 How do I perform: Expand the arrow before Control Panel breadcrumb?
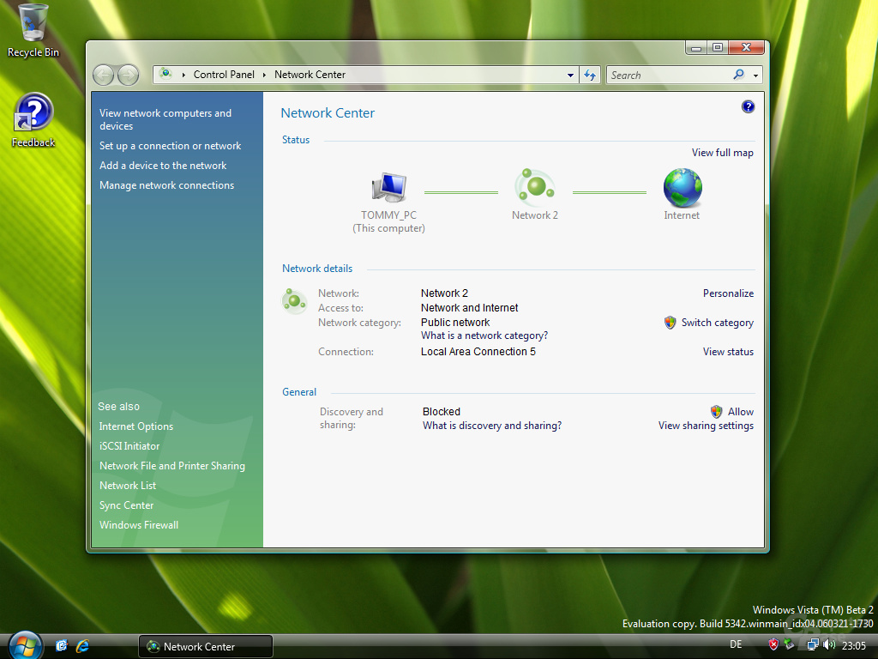point(183,75)
